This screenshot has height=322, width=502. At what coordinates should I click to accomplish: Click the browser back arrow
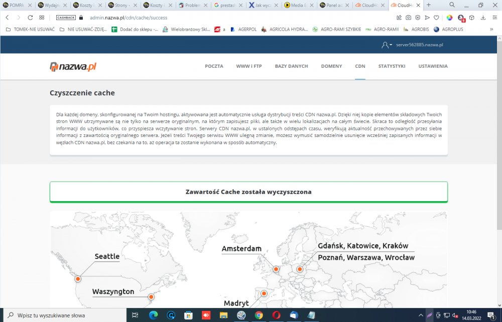(8, 18)
